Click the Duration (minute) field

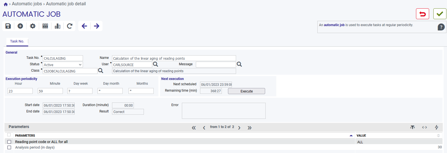coord(123,105)
